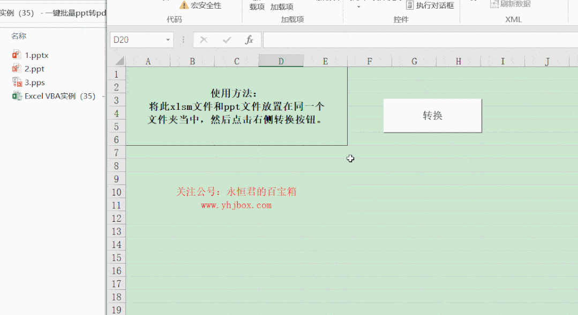Click the red 关注公号 promotional text
Image resolution: width=578 pixels, height=315 pixels.
tap(236, 191)
